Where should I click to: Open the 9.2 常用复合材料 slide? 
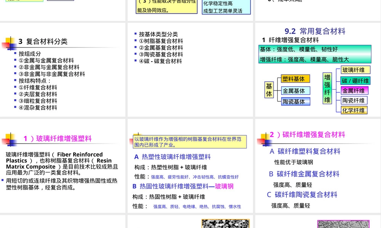318,70
